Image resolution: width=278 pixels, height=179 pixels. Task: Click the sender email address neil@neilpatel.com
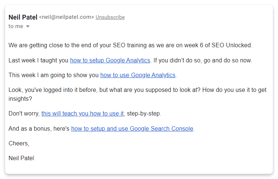[66, 17]
